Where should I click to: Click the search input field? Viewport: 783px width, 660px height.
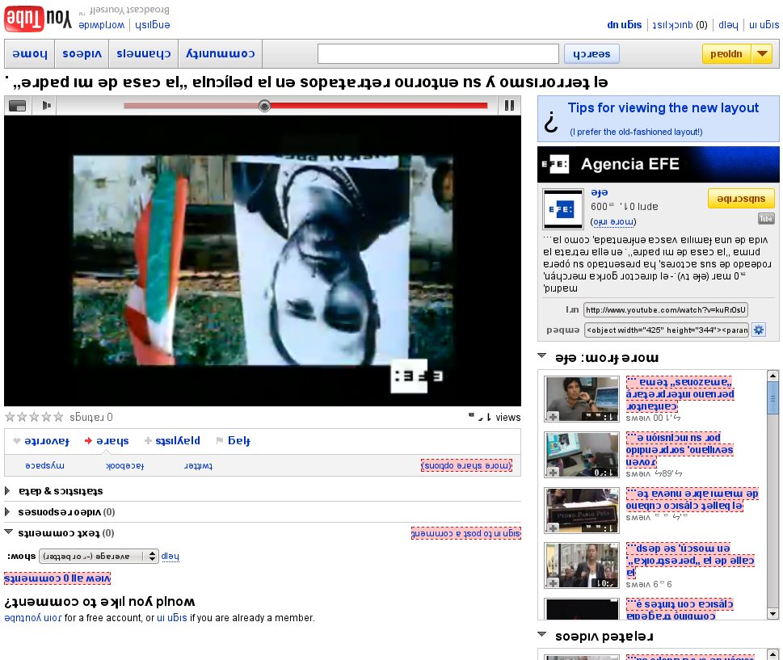(x=438, y=53)
